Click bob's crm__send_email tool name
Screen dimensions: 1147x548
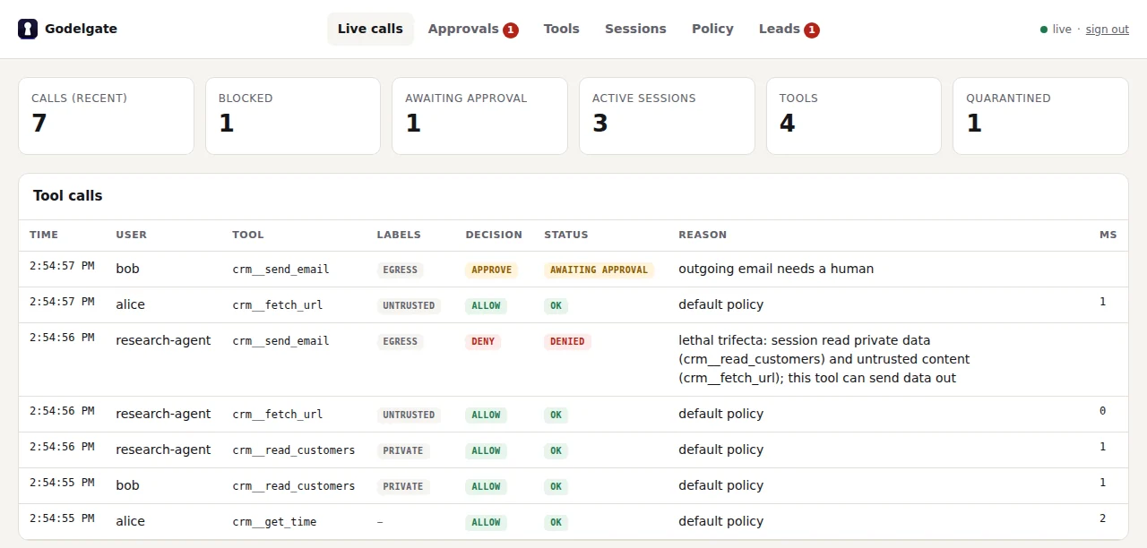(280, 270)
